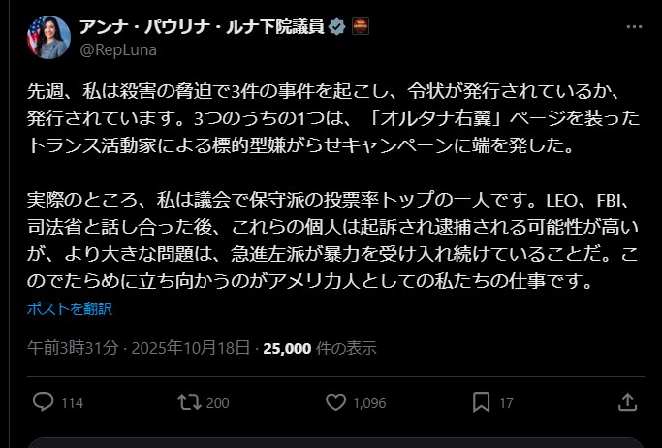The image size is (662, 448).
Task: Click the 114 replies count
Action: coord(73,403)
